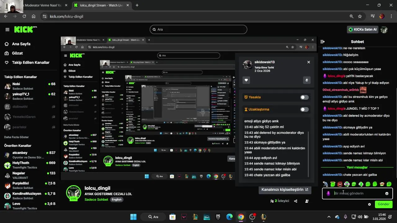Click the taskbar Ara search box
This screenshot has width=397, height=223.
coord(153,217)
